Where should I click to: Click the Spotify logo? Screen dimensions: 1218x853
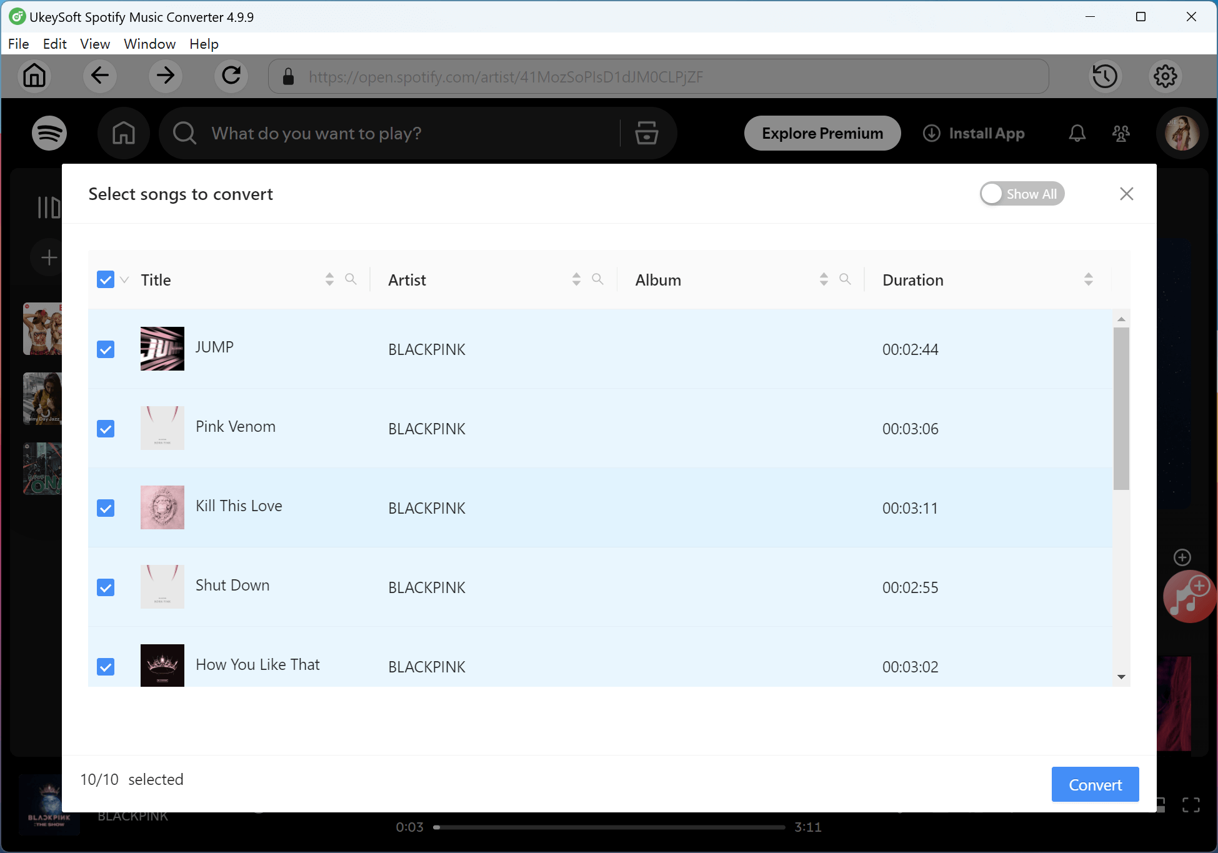[48, 133]
